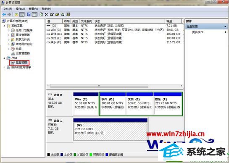Select the 软件 (D:) row in volume list
229x163 pixels.
115,34
